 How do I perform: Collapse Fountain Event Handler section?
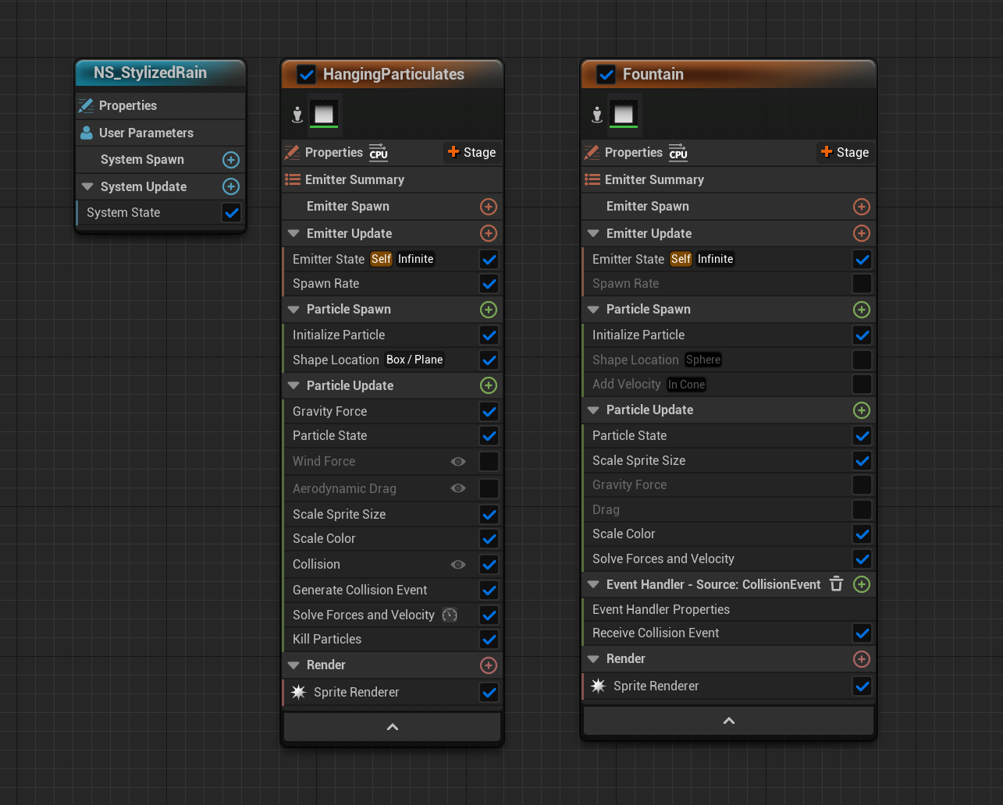593,584
